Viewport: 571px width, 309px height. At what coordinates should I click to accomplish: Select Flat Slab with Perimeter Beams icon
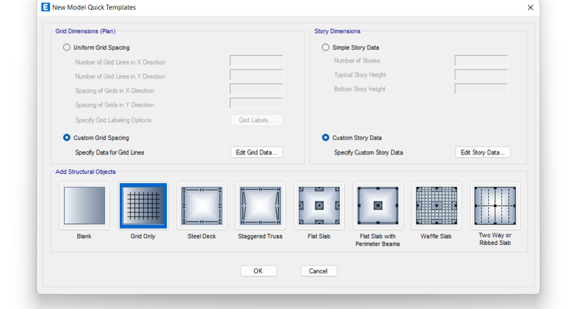pyautogui.click(x=378, y=206)
